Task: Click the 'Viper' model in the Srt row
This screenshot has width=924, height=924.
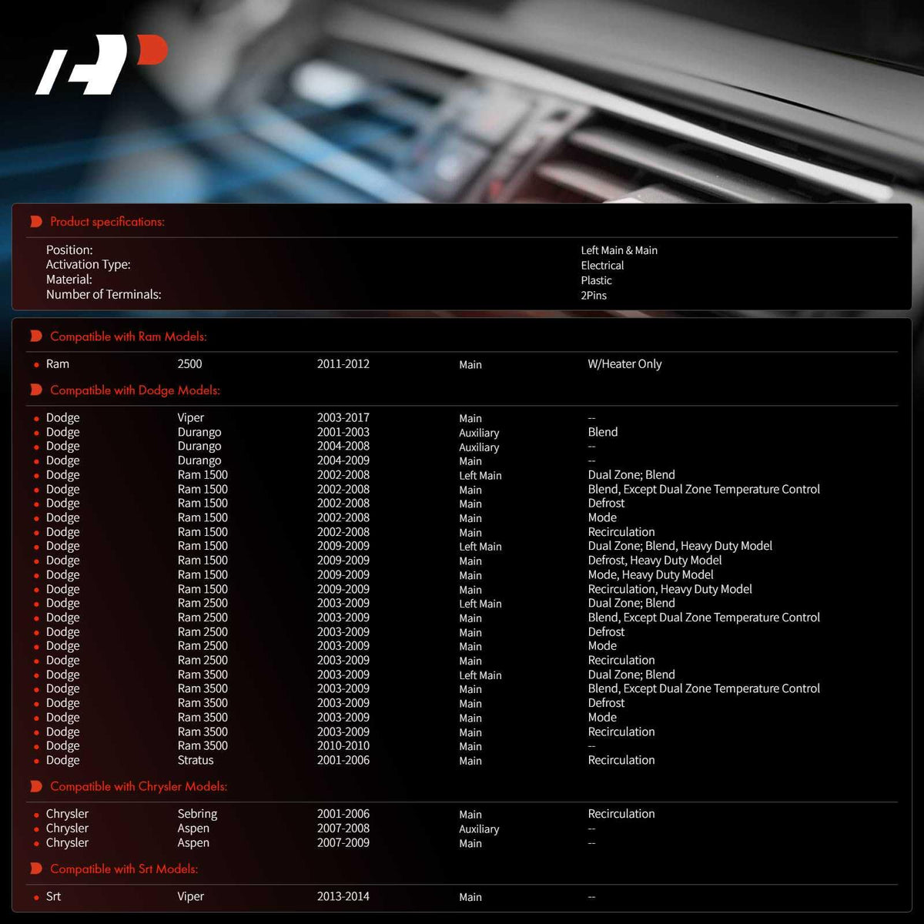Action: 191,896
